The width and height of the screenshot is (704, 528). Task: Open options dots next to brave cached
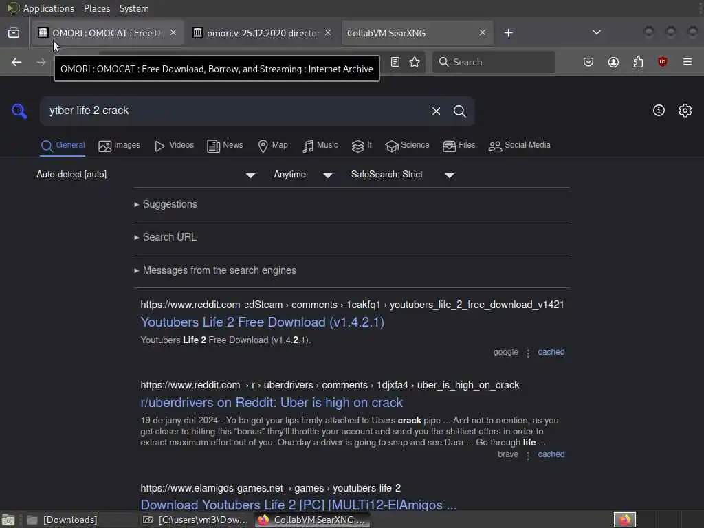tap(528, 455)
